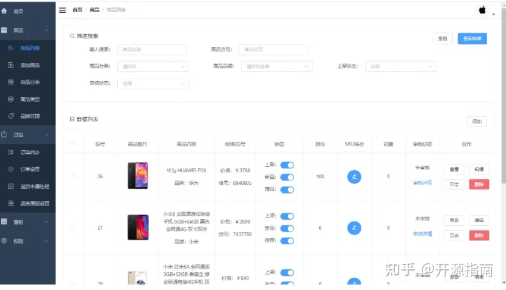Image resolution: width=506 pixels, height=290 pixels.
Task: Collapse the 商品 sidebar submenu chevron
Action: [46, 31]
